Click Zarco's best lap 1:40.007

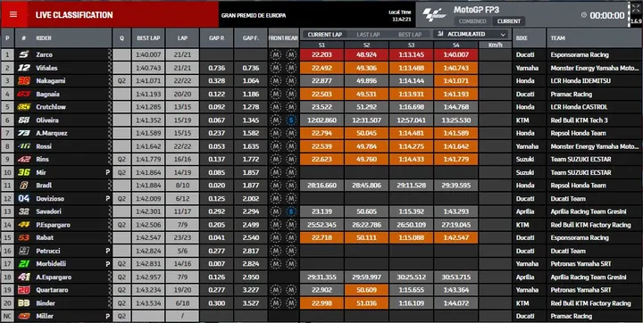point(148,54)
